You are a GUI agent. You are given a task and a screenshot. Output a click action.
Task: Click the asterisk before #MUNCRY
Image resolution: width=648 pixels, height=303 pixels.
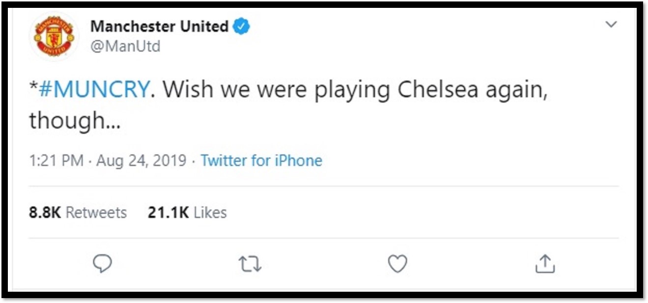click(32, 86)
